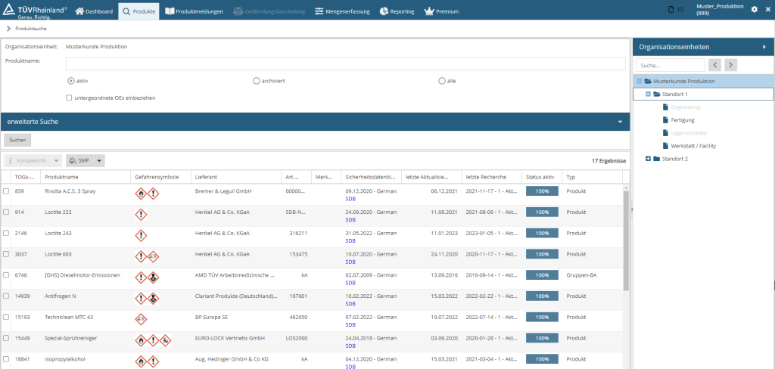The image size is (775, 369).
Task: Click the breadcrumb chevron before Produktsuche
Action: [x=8, y=28]
